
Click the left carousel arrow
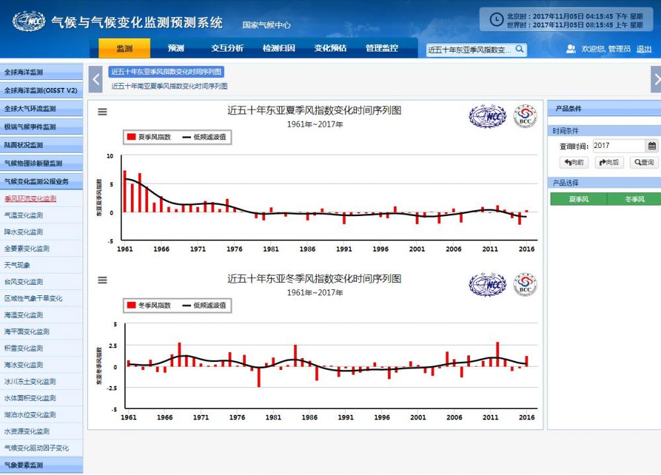[96, 79]
